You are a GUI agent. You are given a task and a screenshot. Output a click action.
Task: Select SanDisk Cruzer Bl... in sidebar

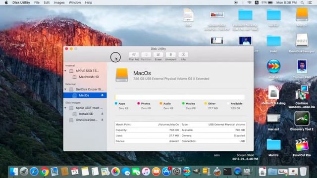(x=85, y=89)
